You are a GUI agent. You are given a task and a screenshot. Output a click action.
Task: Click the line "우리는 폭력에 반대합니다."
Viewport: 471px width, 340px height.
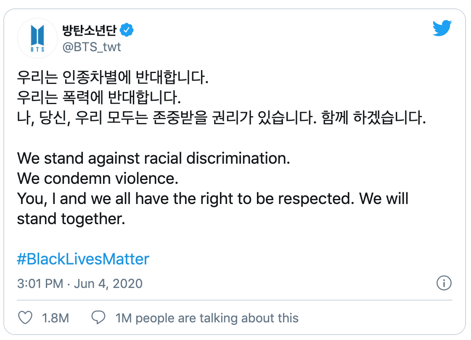pos(99,99)
